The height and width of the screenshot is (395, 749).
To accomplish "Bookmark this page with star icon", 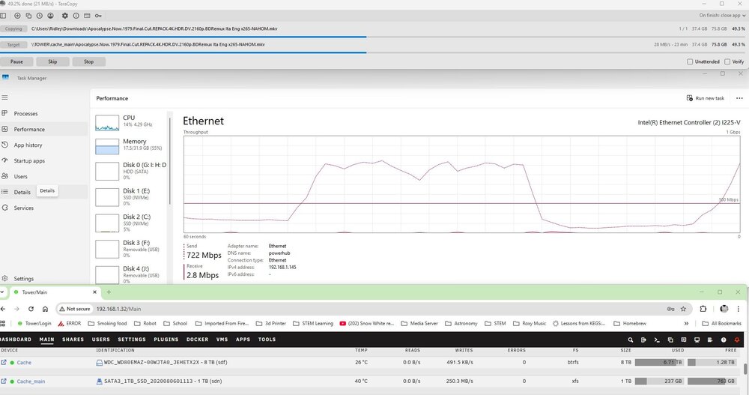I will 684,309.
